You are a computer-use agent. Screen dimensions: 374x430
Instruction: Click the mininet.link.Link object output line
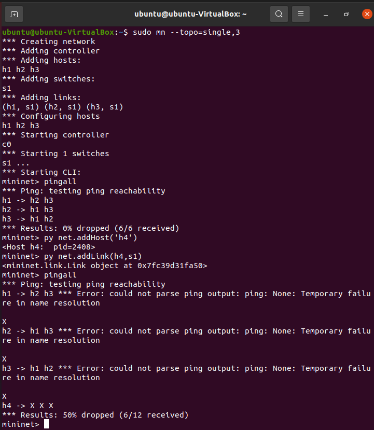coord(104,266)
